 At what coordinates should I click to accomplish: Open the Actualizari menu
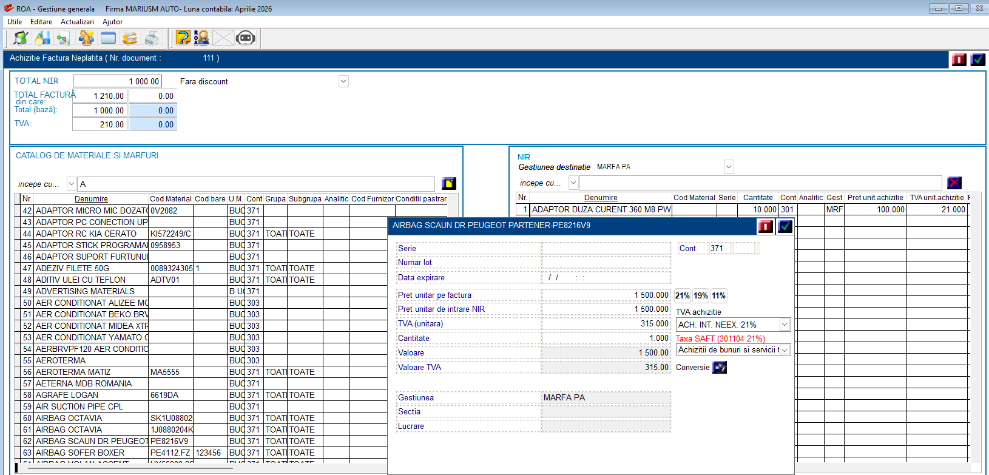tap(77, 22)
